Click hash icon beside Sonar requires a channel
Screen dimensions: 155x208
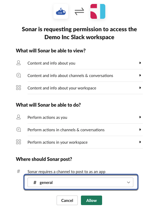[19, 171]
